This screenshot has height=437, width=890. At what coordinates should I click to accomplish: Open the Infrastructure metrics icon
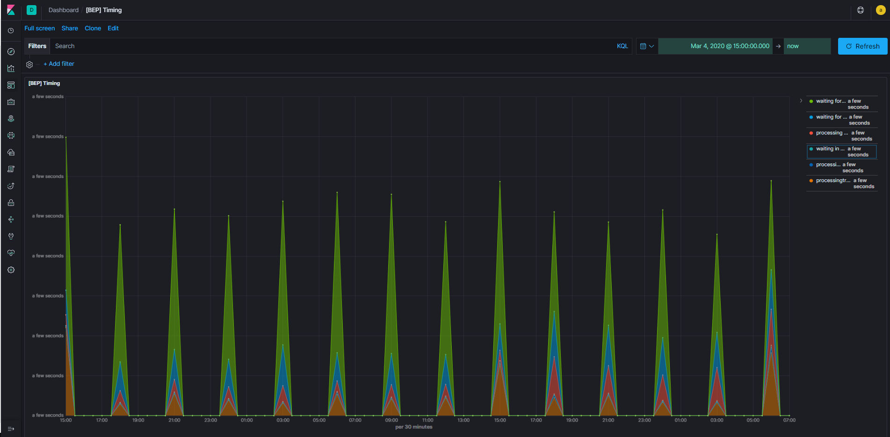coord(11,152)
